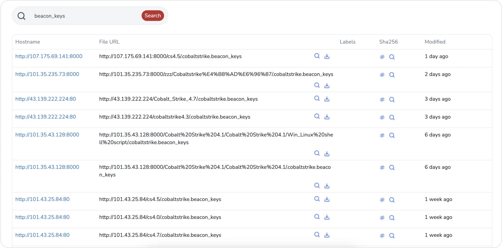The width and height of the screenshot is (502, 248).
Task: Show Sha256 hash for cs4.0 row
Action: click(x=382, y=218)
